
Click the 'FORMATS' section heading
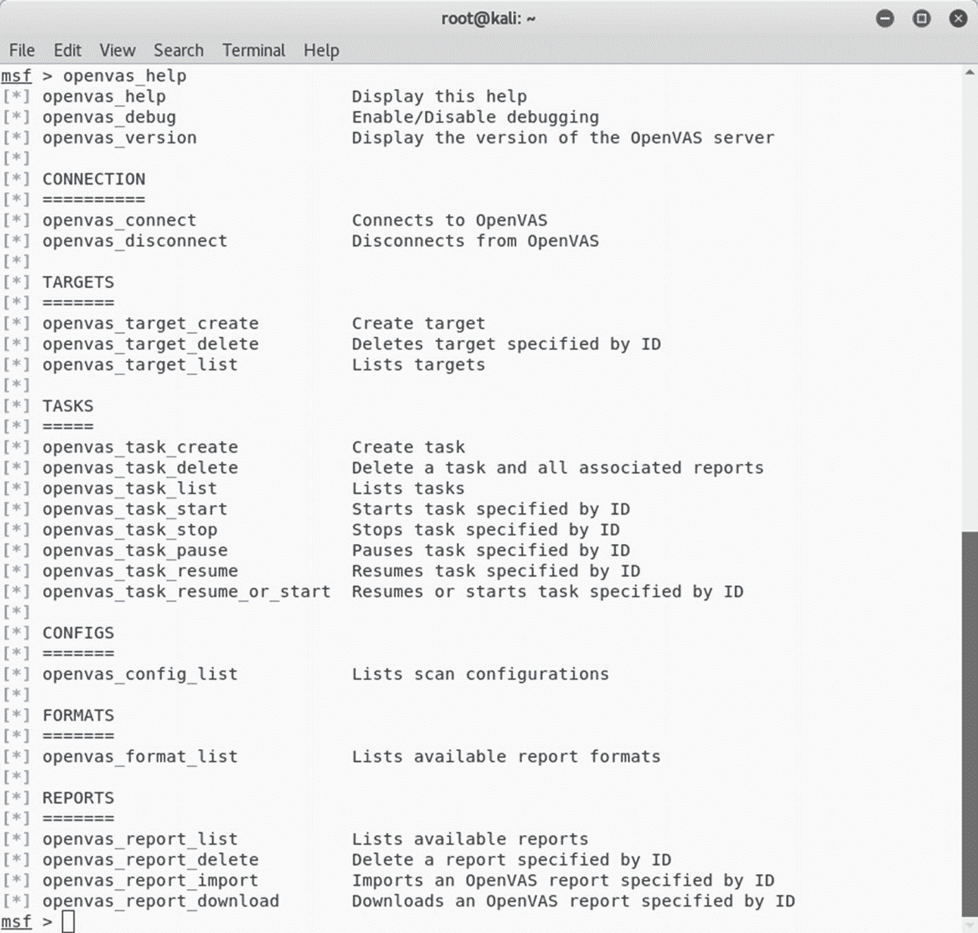click(78, 715)
